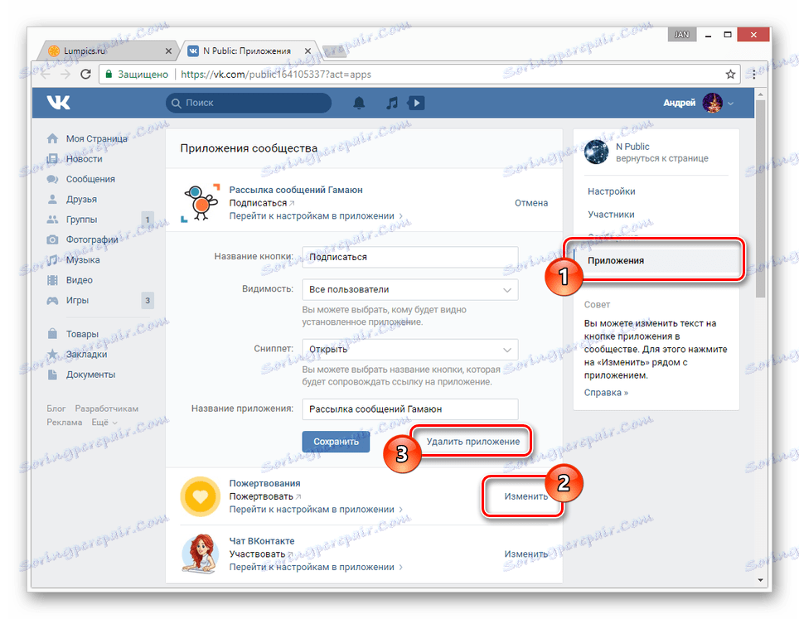The width and height of the screenshot is (799, 619).
Task: Click Андрей's profile avatar
Action: [x=712, y=103]
